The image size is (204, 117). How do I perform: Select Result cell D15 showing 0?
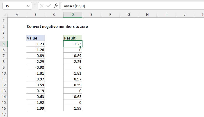click(x=73, y=102)
